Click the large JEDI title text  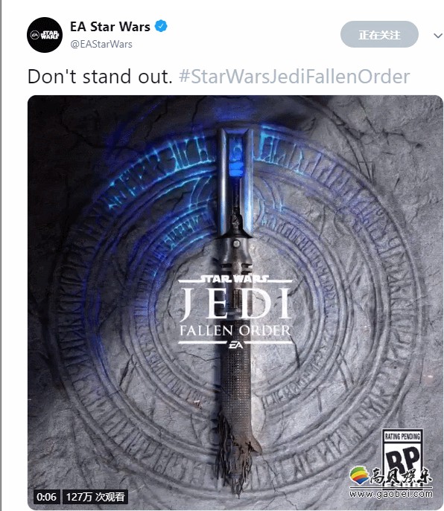click(235, 303)
